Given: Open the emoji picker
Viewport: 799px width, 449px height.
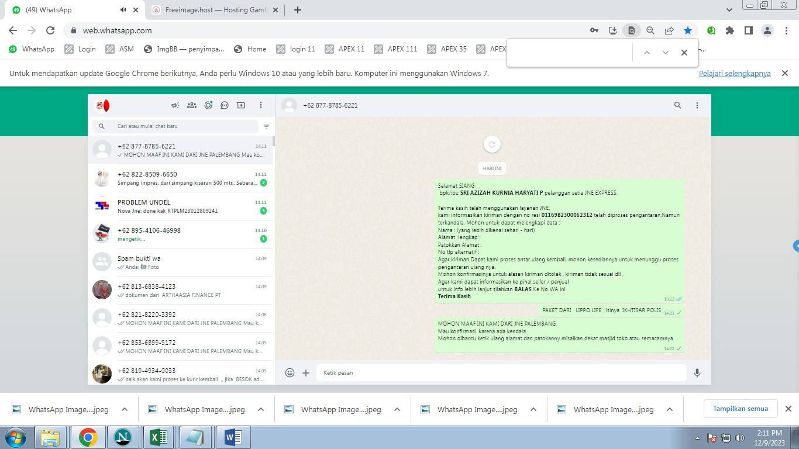Looking at the screenshot, I should click(x=290, y=372).
